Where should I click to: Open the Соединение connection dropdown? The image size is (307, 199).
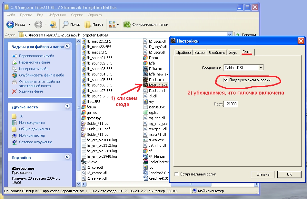[x=261, y=68]
